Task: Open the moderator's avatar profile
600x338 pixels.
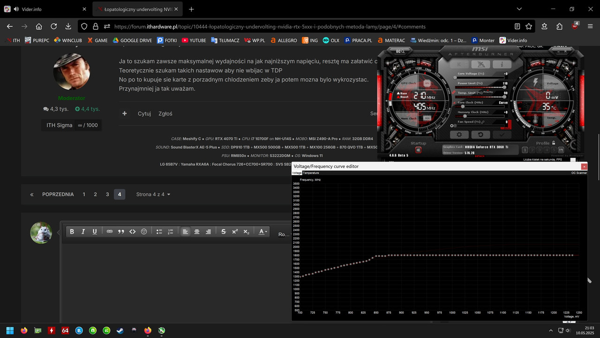Action: pos(72,71)
